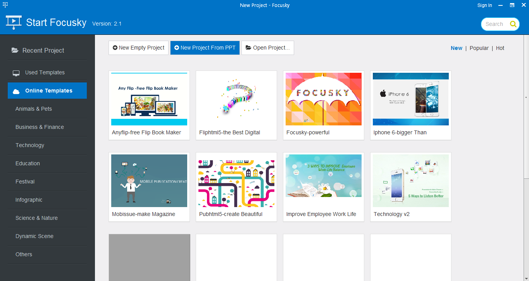Image resolution: width=529 pixels, height=281 pixels.
Task: Select Education category
Action: pos(47,163)
